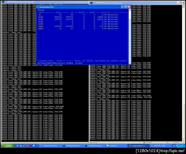Select the ppp0 interface row in IPTraf
Image resolution: width=186 pixels, height=154 pixels.
[78, 28]
